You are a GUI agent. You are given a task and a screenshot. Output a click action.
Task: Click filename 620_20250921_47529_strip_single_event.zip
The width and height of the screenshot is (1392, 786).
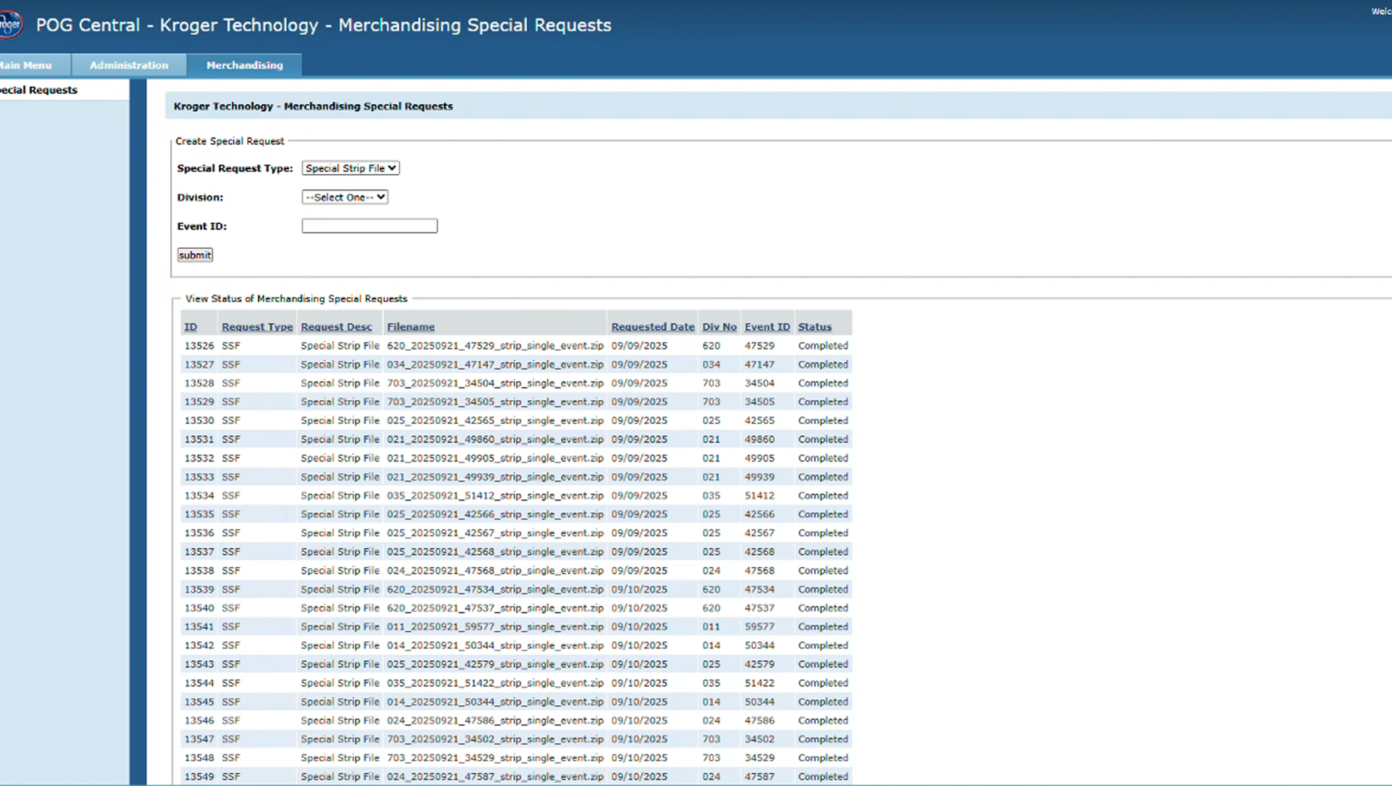coord(495,346)
